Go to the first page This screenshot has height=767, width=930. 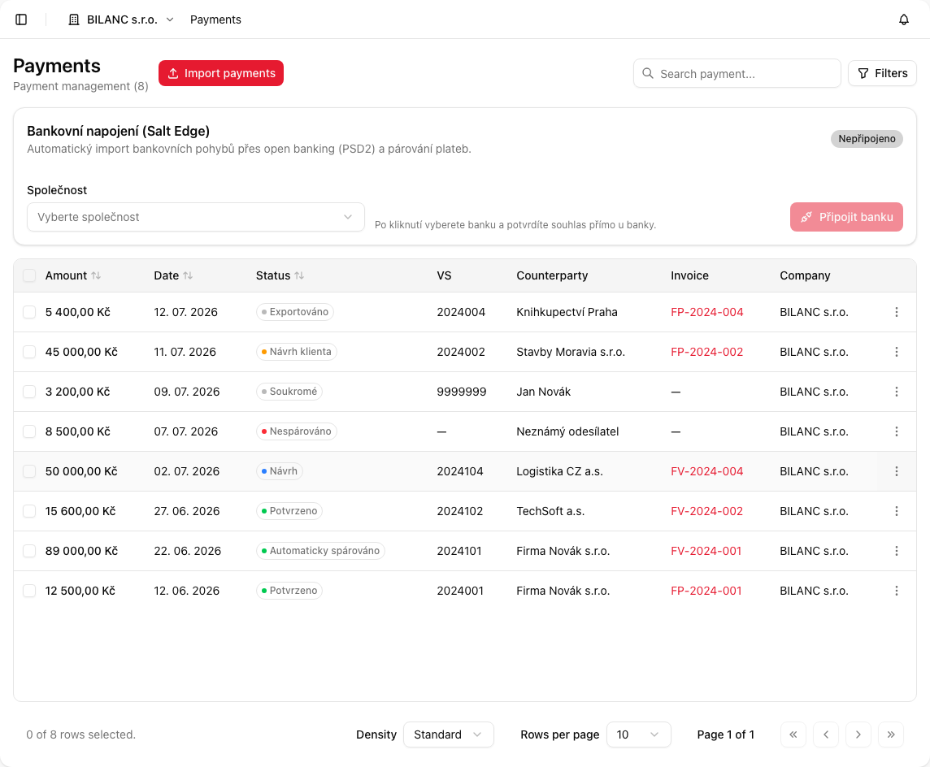tap(793, 734)
